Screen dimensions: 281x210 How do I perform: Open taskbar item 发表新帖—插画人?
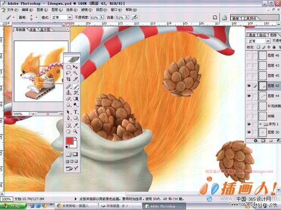tap(77, 206)
